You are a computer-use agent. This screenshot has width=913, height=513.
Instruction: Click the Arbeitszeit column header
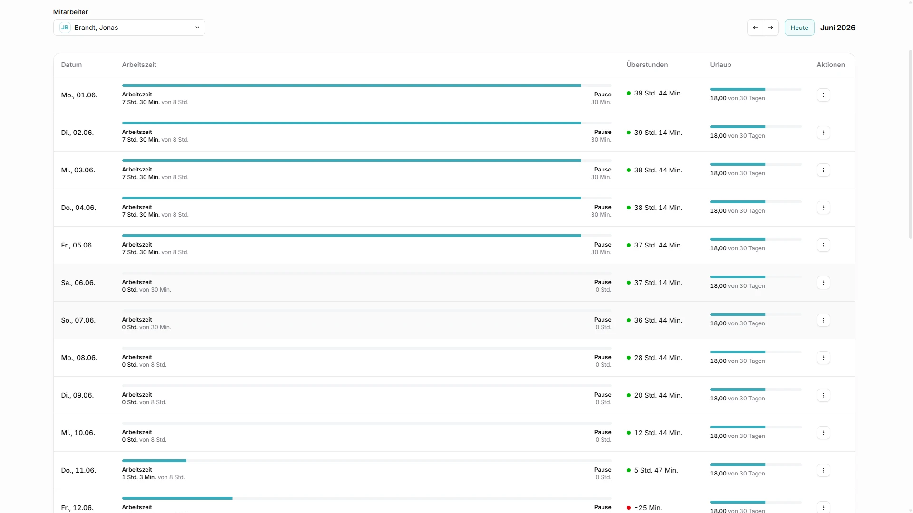click(x=139, y=65)
